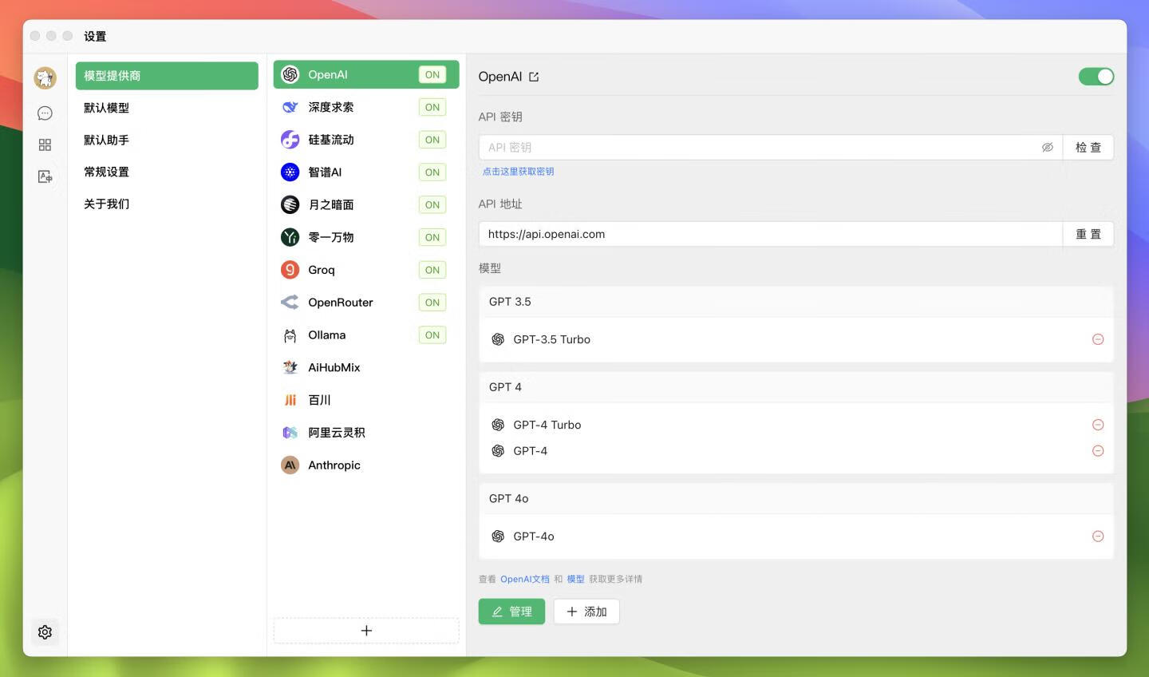Image resolution: width=1149 pixels, height=677 pixels.
Task: Click the ON badge for OpenAI
Action: pyautogui.click(x=432, y=74)
